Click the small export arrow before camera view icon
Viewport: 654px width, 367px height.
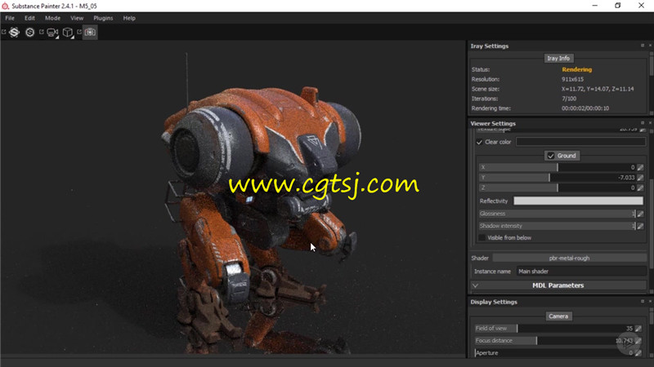pos(42,32)
